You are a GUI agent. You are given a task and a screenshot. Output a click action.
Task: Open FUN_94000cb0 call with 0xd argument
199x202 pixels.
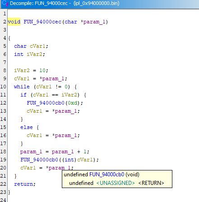pos(46,103)
